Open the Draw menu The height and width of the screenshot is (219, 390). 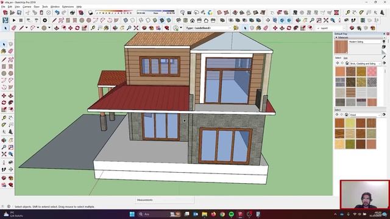37,7
